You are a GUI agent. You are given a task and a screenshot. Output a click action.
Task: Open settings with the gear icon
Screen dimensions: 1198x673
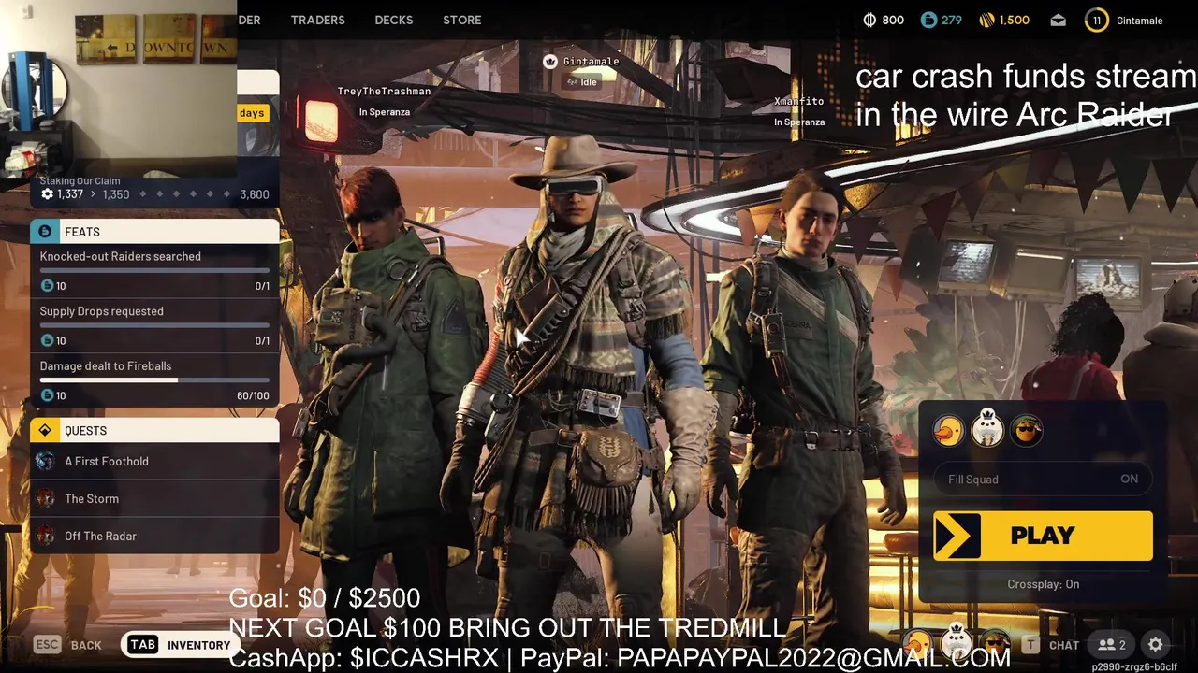click(x=1156, y=645)
